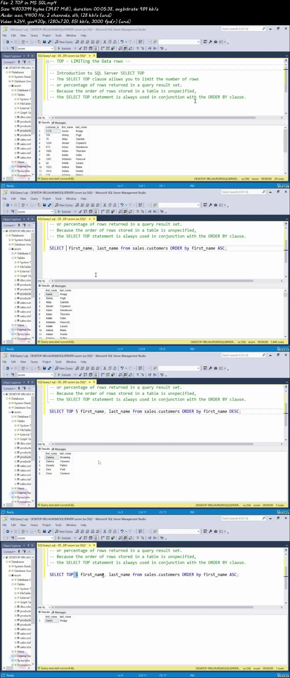The image size is (290, 678).
Task: Close the SQLQuery1.sql tab in the second frame
Action: pyautogui.click(x=94, y=219)
